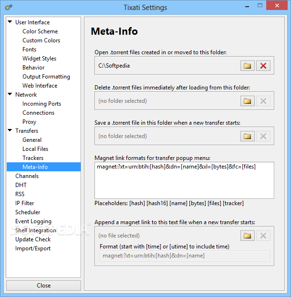Close window with red title bar X
The image size is (291, 297).
pyautogui.click(x=277, y=5)
